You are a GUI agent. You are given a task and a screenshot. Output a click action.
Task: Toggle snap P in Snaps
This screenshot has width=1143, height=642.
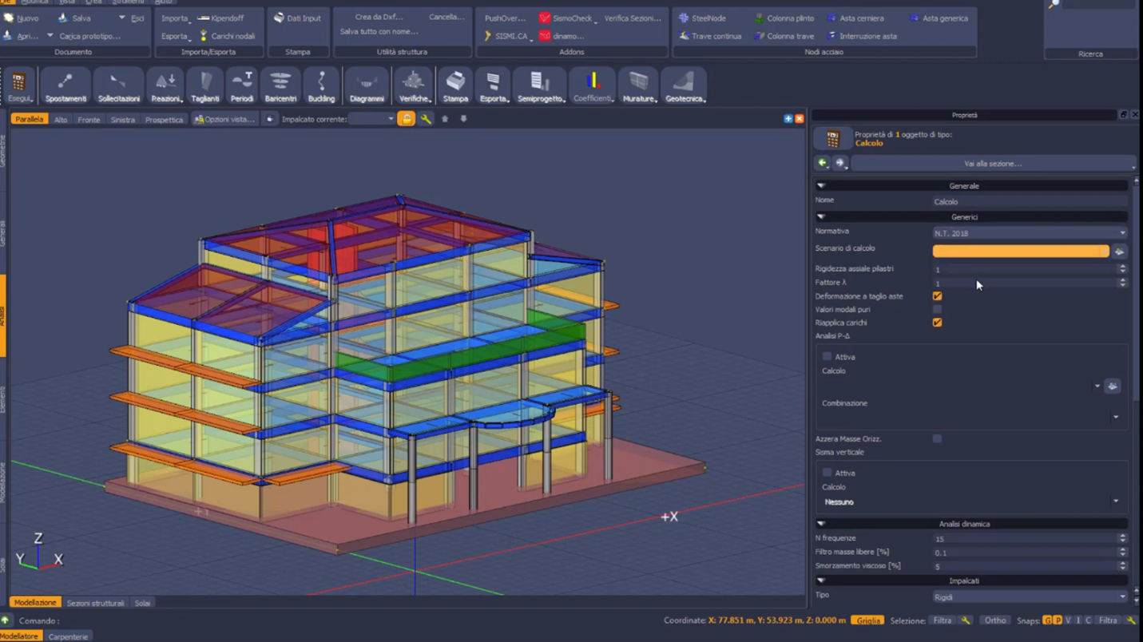click(1058, 620)
